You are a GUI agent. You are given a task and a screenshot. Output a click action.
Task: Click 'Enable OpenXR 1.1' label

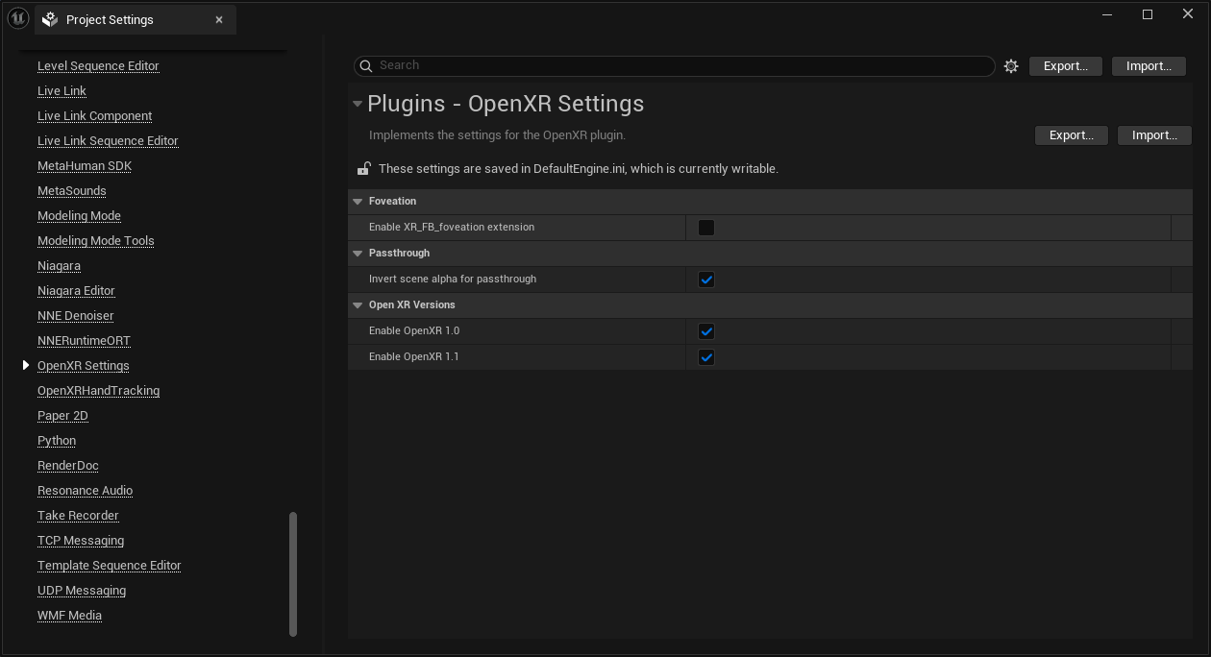pos(414,357)
